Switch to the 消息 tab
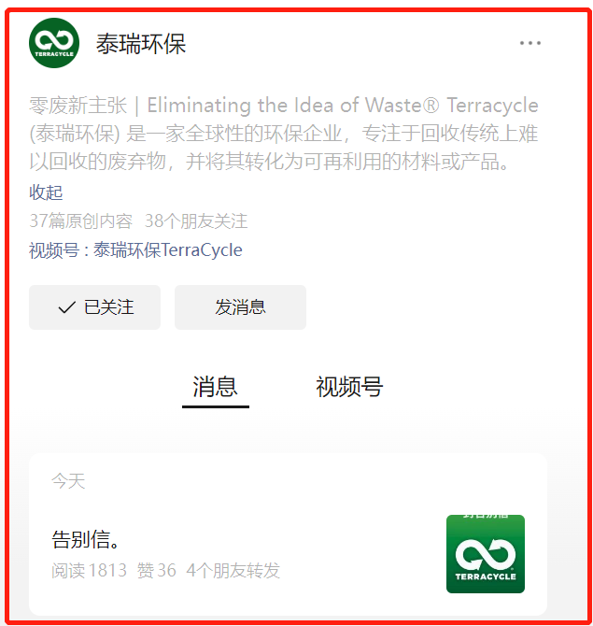 (x=216, y=387)
